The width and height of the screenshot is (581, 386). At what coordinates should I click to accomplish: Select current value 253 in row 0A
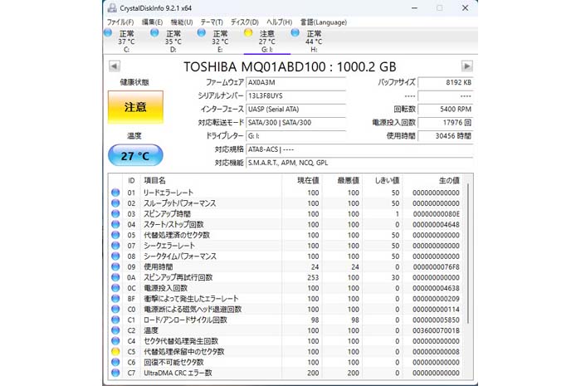[x=313, y=277]
